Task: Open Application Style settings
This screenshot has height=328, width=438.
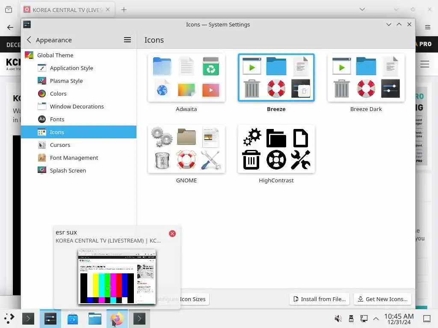Action: click(x=79, y=68)
